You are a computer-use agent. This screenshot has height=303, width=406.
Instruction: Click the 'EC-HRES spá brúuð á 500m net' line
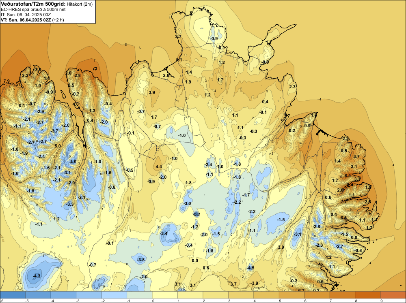click(33, 9)
